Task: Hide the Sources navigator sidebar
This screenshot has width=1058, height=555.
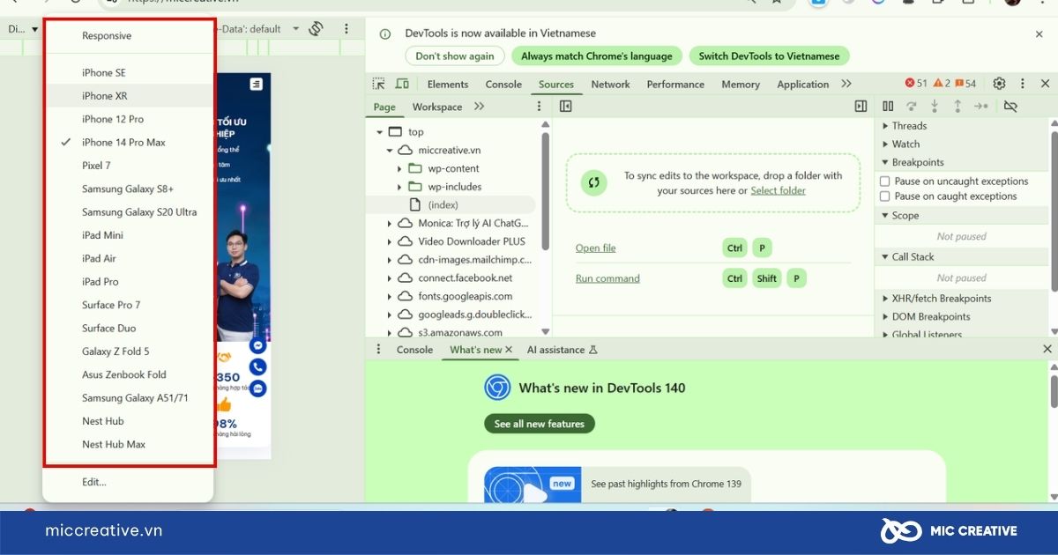Action: click(x=566, y=107)
